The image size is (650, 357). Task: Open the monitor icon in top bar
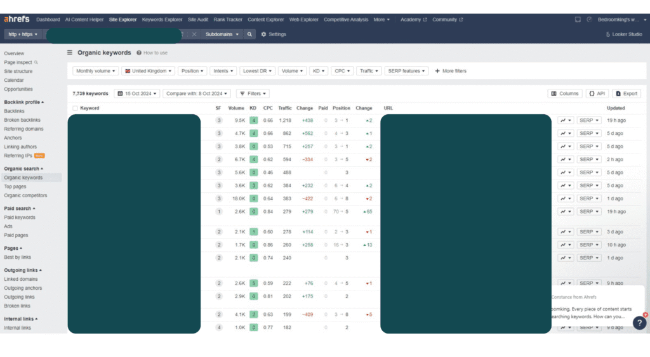(578, 20)
